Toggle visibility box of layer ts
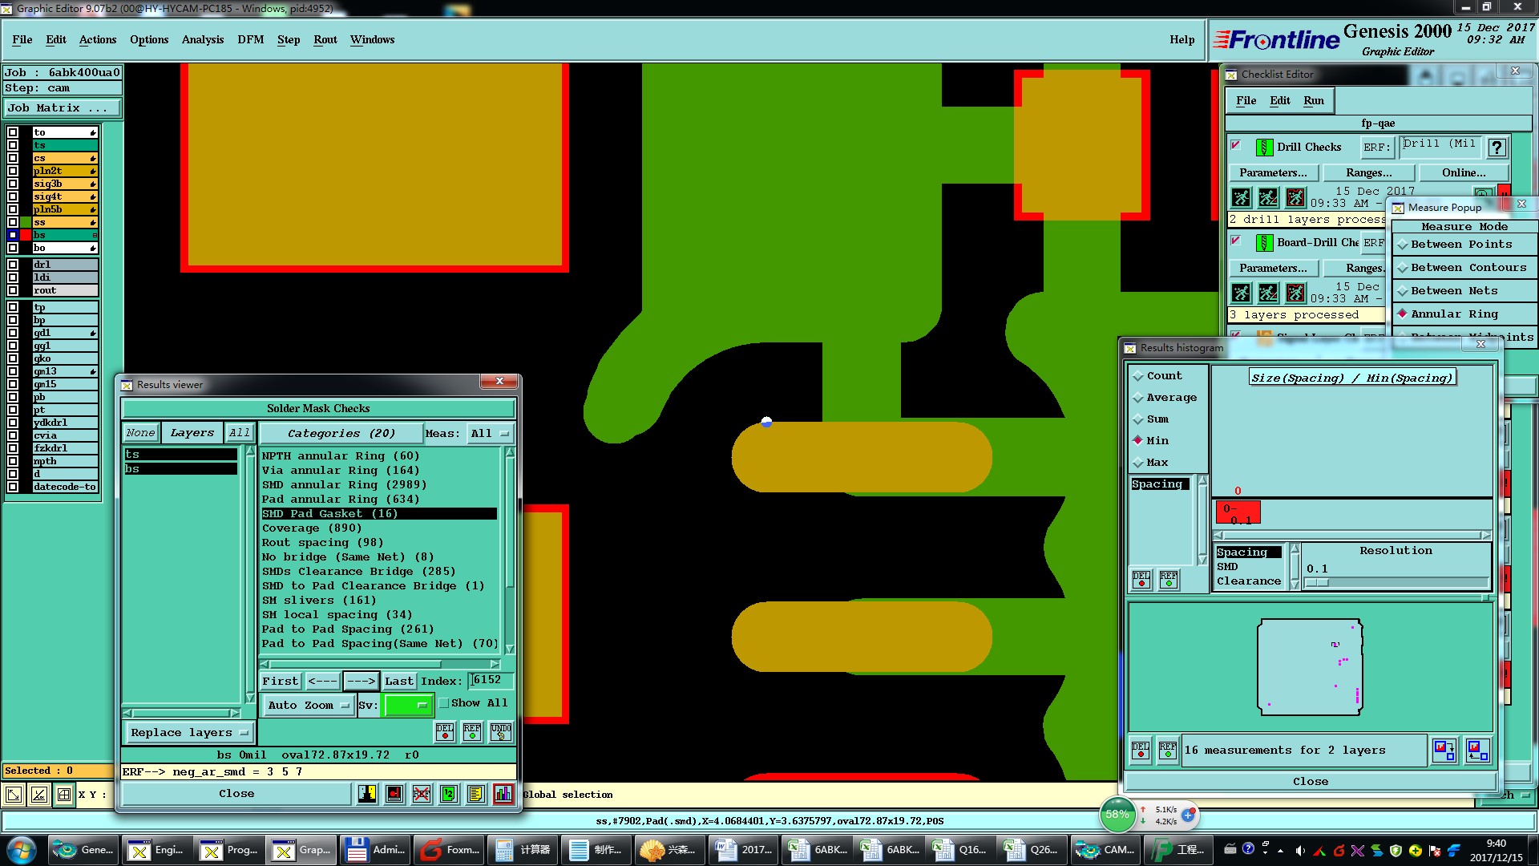 coord(13,145)
